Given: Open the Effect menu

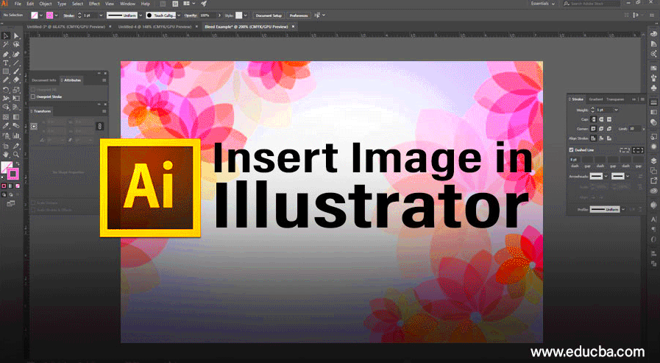Looking at the screenshot, I should pos(94,4).
